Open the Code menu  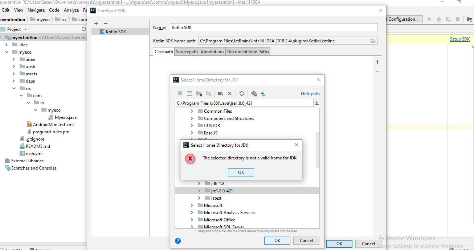pyautogui.click(x=54, y=10)
